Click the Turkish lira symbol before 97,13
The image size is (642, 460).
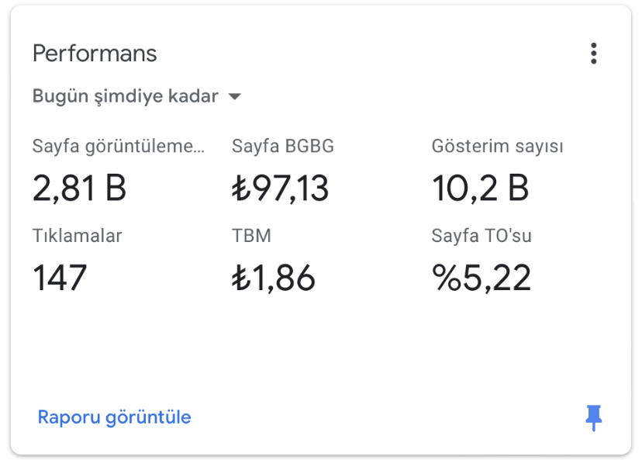point(241,188)
